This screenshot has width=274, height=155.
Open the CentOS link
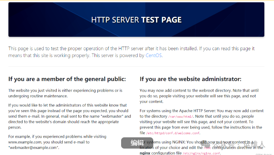click(154, 55)
